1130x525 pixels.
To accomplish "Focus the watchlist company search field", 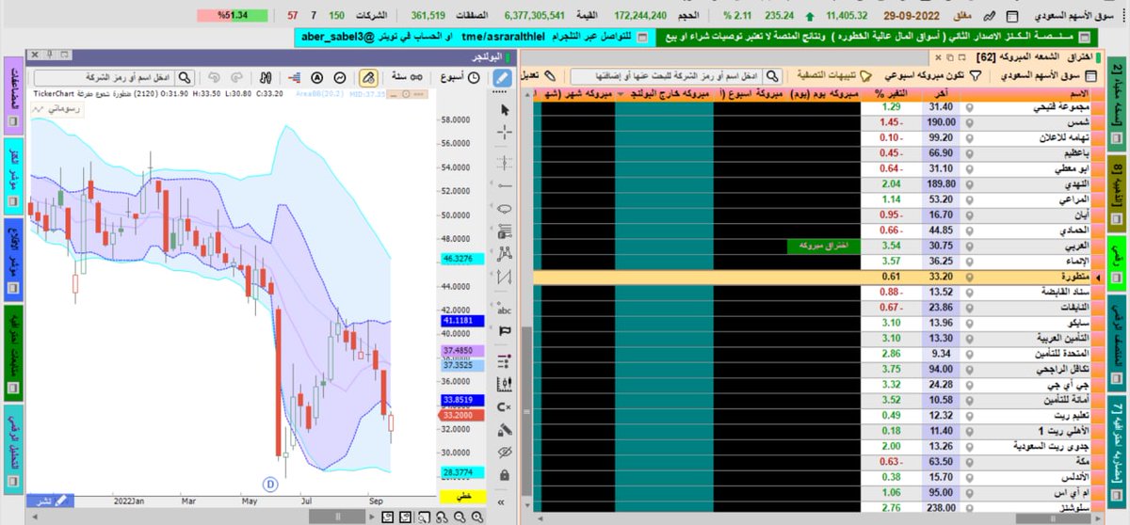I will [x=665, y=75].
